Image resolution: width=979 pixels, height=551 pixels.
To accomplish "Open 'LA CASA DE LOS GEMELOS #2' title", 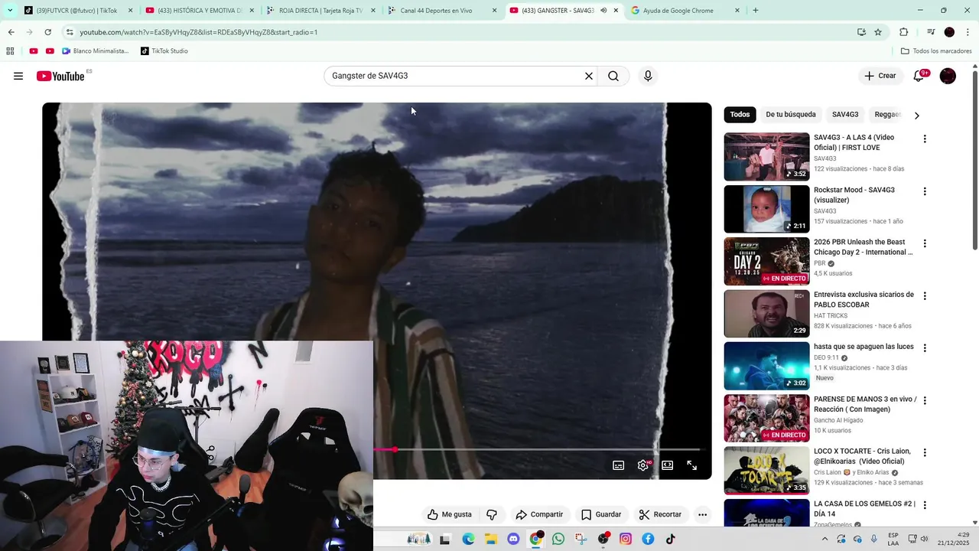I will pyautogui.click(x=864, y=509).
